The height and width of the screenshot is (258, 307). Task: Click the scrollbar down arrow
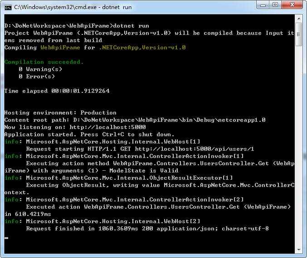[299, 249]
